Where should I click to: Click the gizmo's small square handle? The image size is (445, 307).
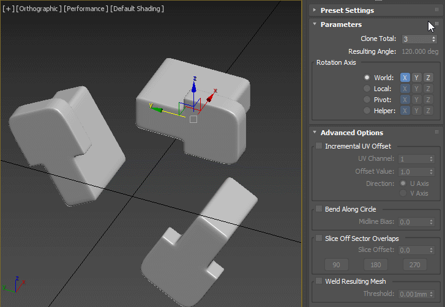(193, 119)
